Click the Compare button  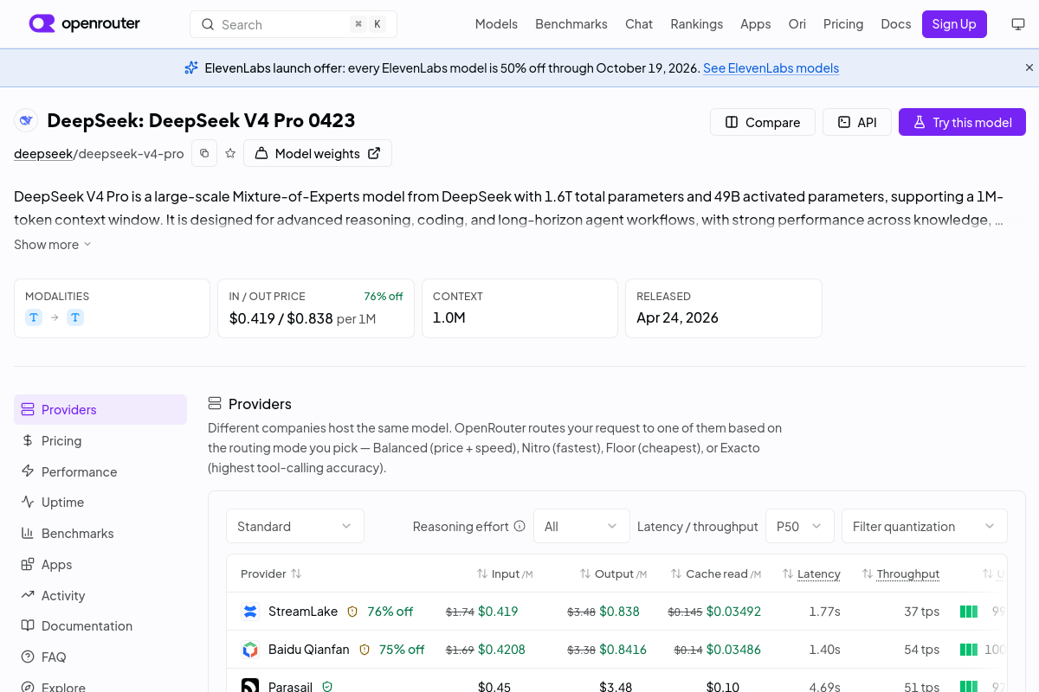point(763,122)
